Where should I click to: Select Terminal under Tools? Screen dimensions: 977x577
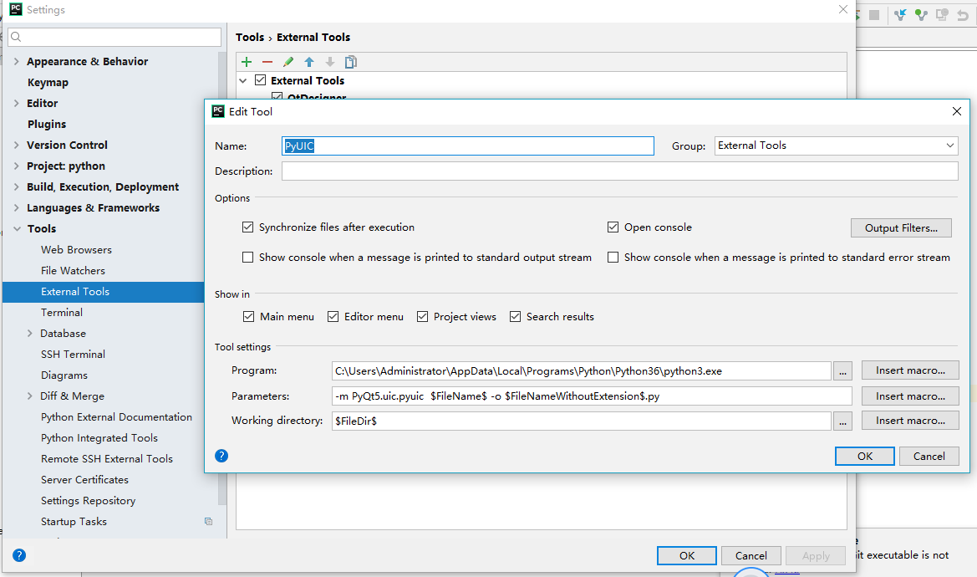tap(62, 312)
